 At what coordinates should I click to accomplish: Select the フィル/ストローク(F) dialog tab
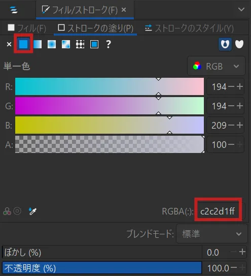click(x=85, y=10)
